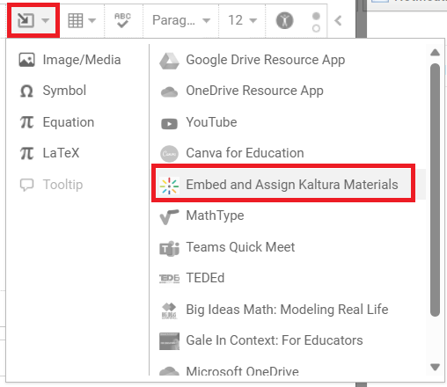Open the Insert Content toolbar button
Screen dimensions: 447x387
click(33, 20)
